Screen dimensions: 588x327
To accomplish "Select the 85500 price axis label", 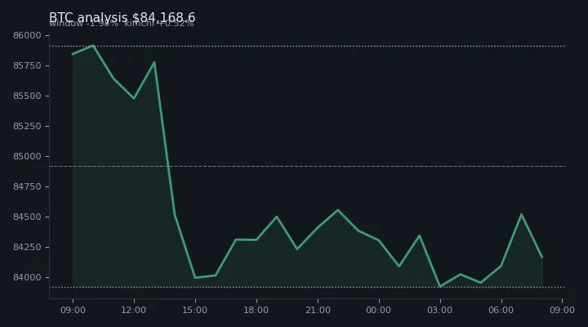I will 27,96.
